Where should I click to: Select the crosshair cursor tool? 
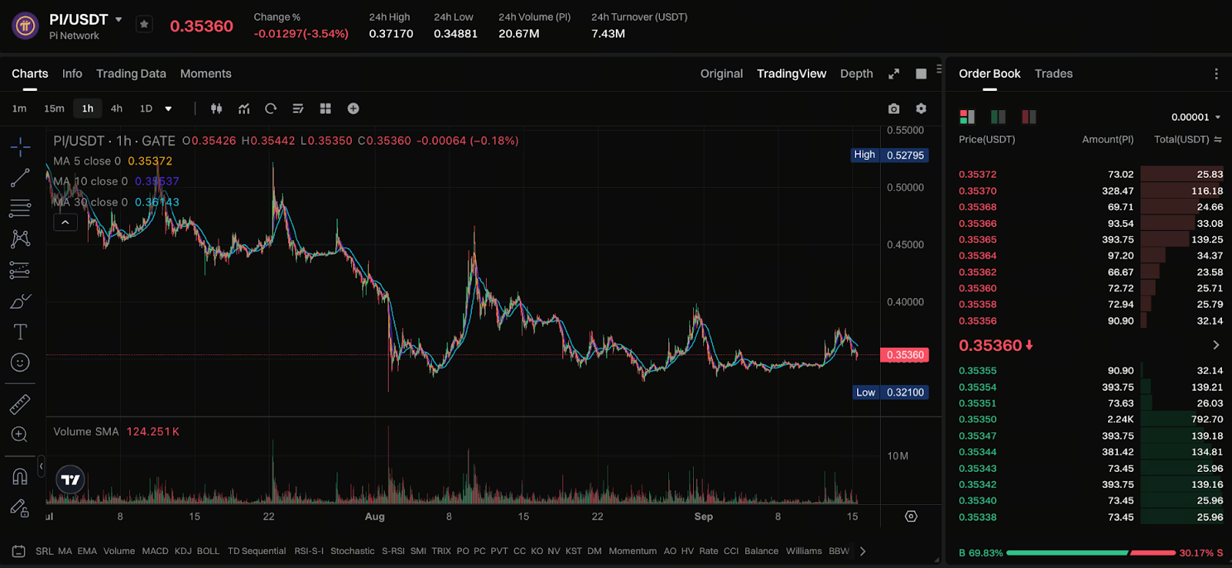click(x=20, y=146)
